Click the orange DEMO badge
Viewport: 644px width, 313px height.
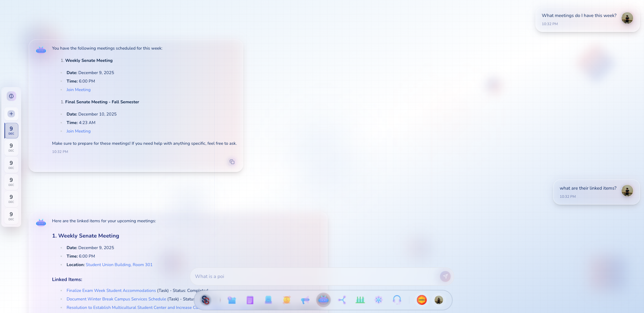click(422, 300)
